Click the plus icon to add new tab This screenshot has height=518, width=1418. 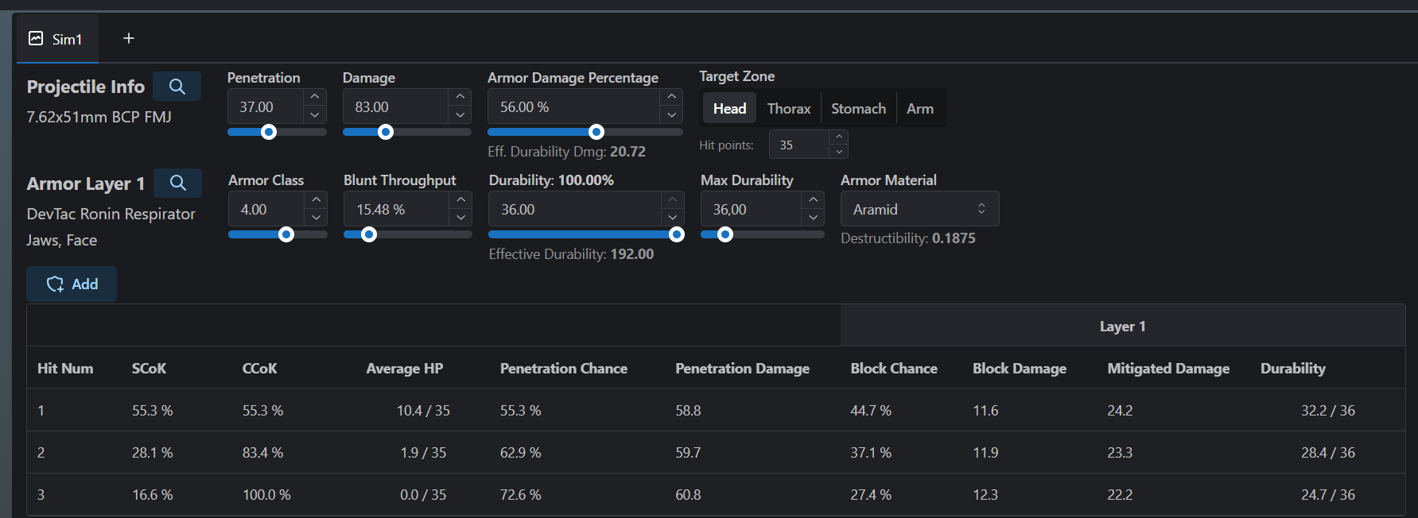click(129, 38)
